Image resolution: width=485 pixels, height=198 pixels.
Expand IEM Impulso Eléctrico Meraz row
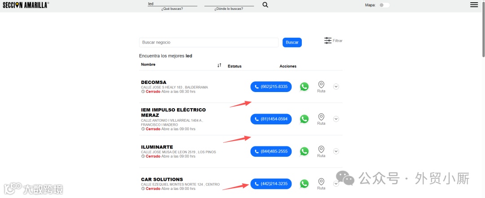(336, 119)
